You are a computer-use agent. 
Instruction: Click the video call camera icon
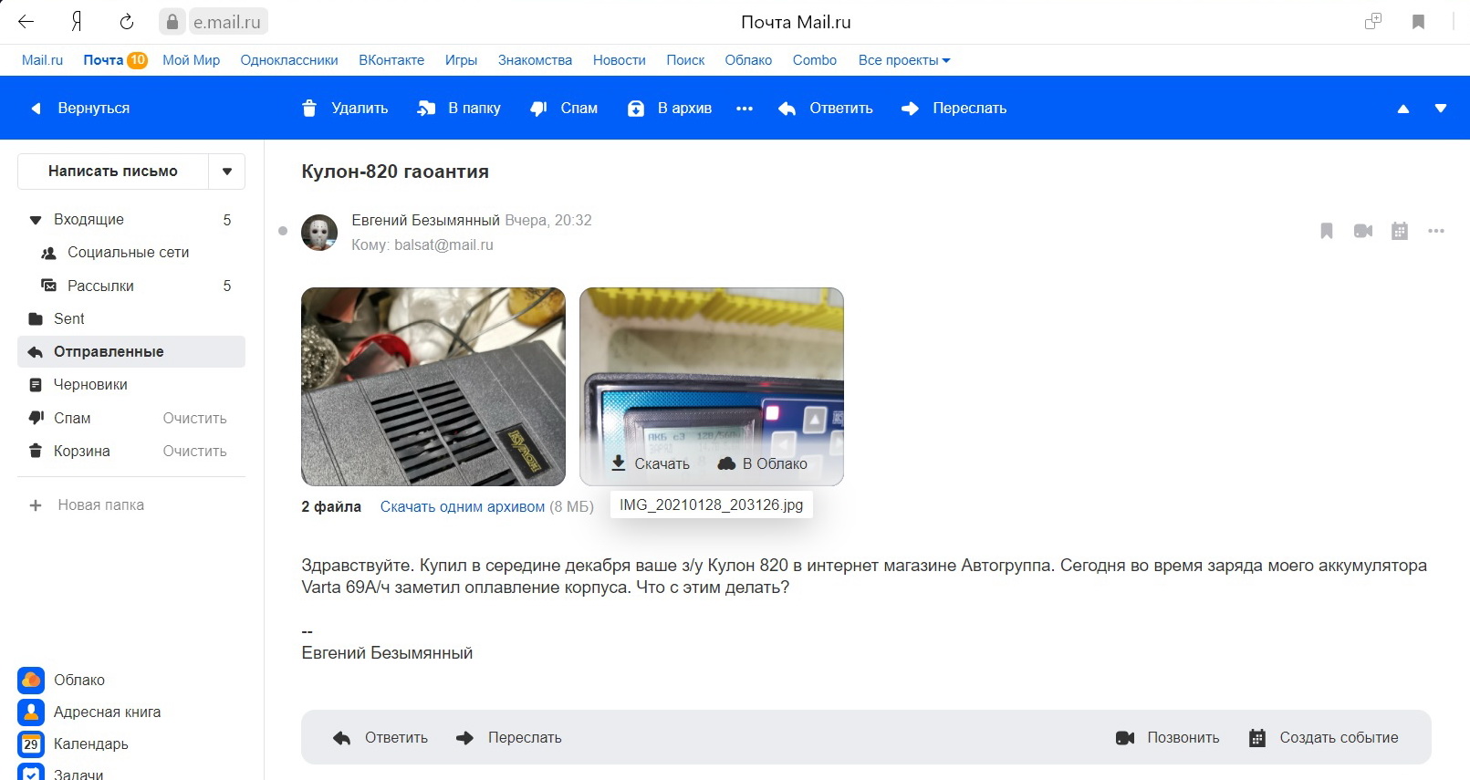(x=1362, y=232)
